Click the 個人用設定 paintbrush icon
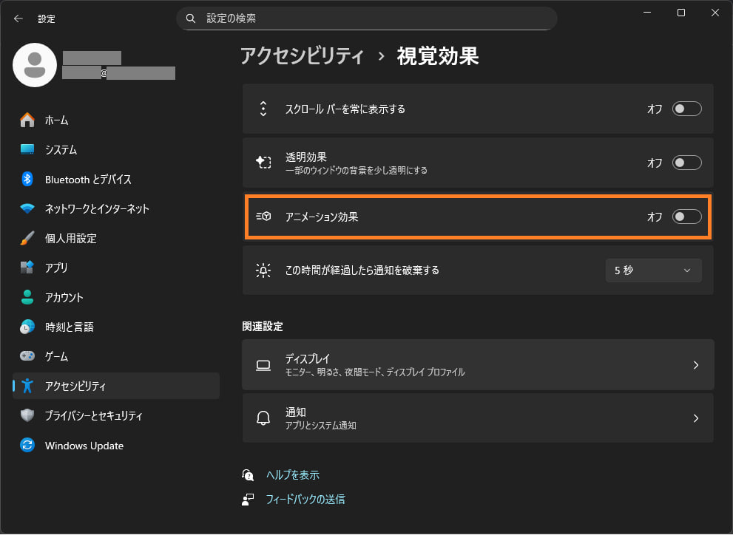Image resolution: width=733 pixels, height=538 pixels. [27, 239]
